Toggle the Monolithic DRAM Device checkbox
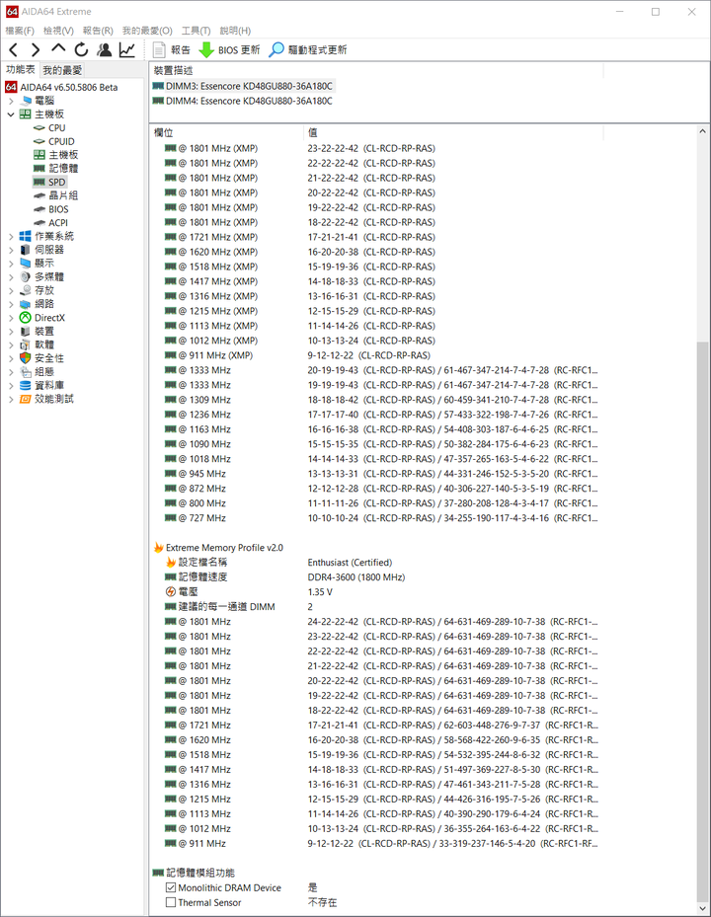 tap(170, 887)
